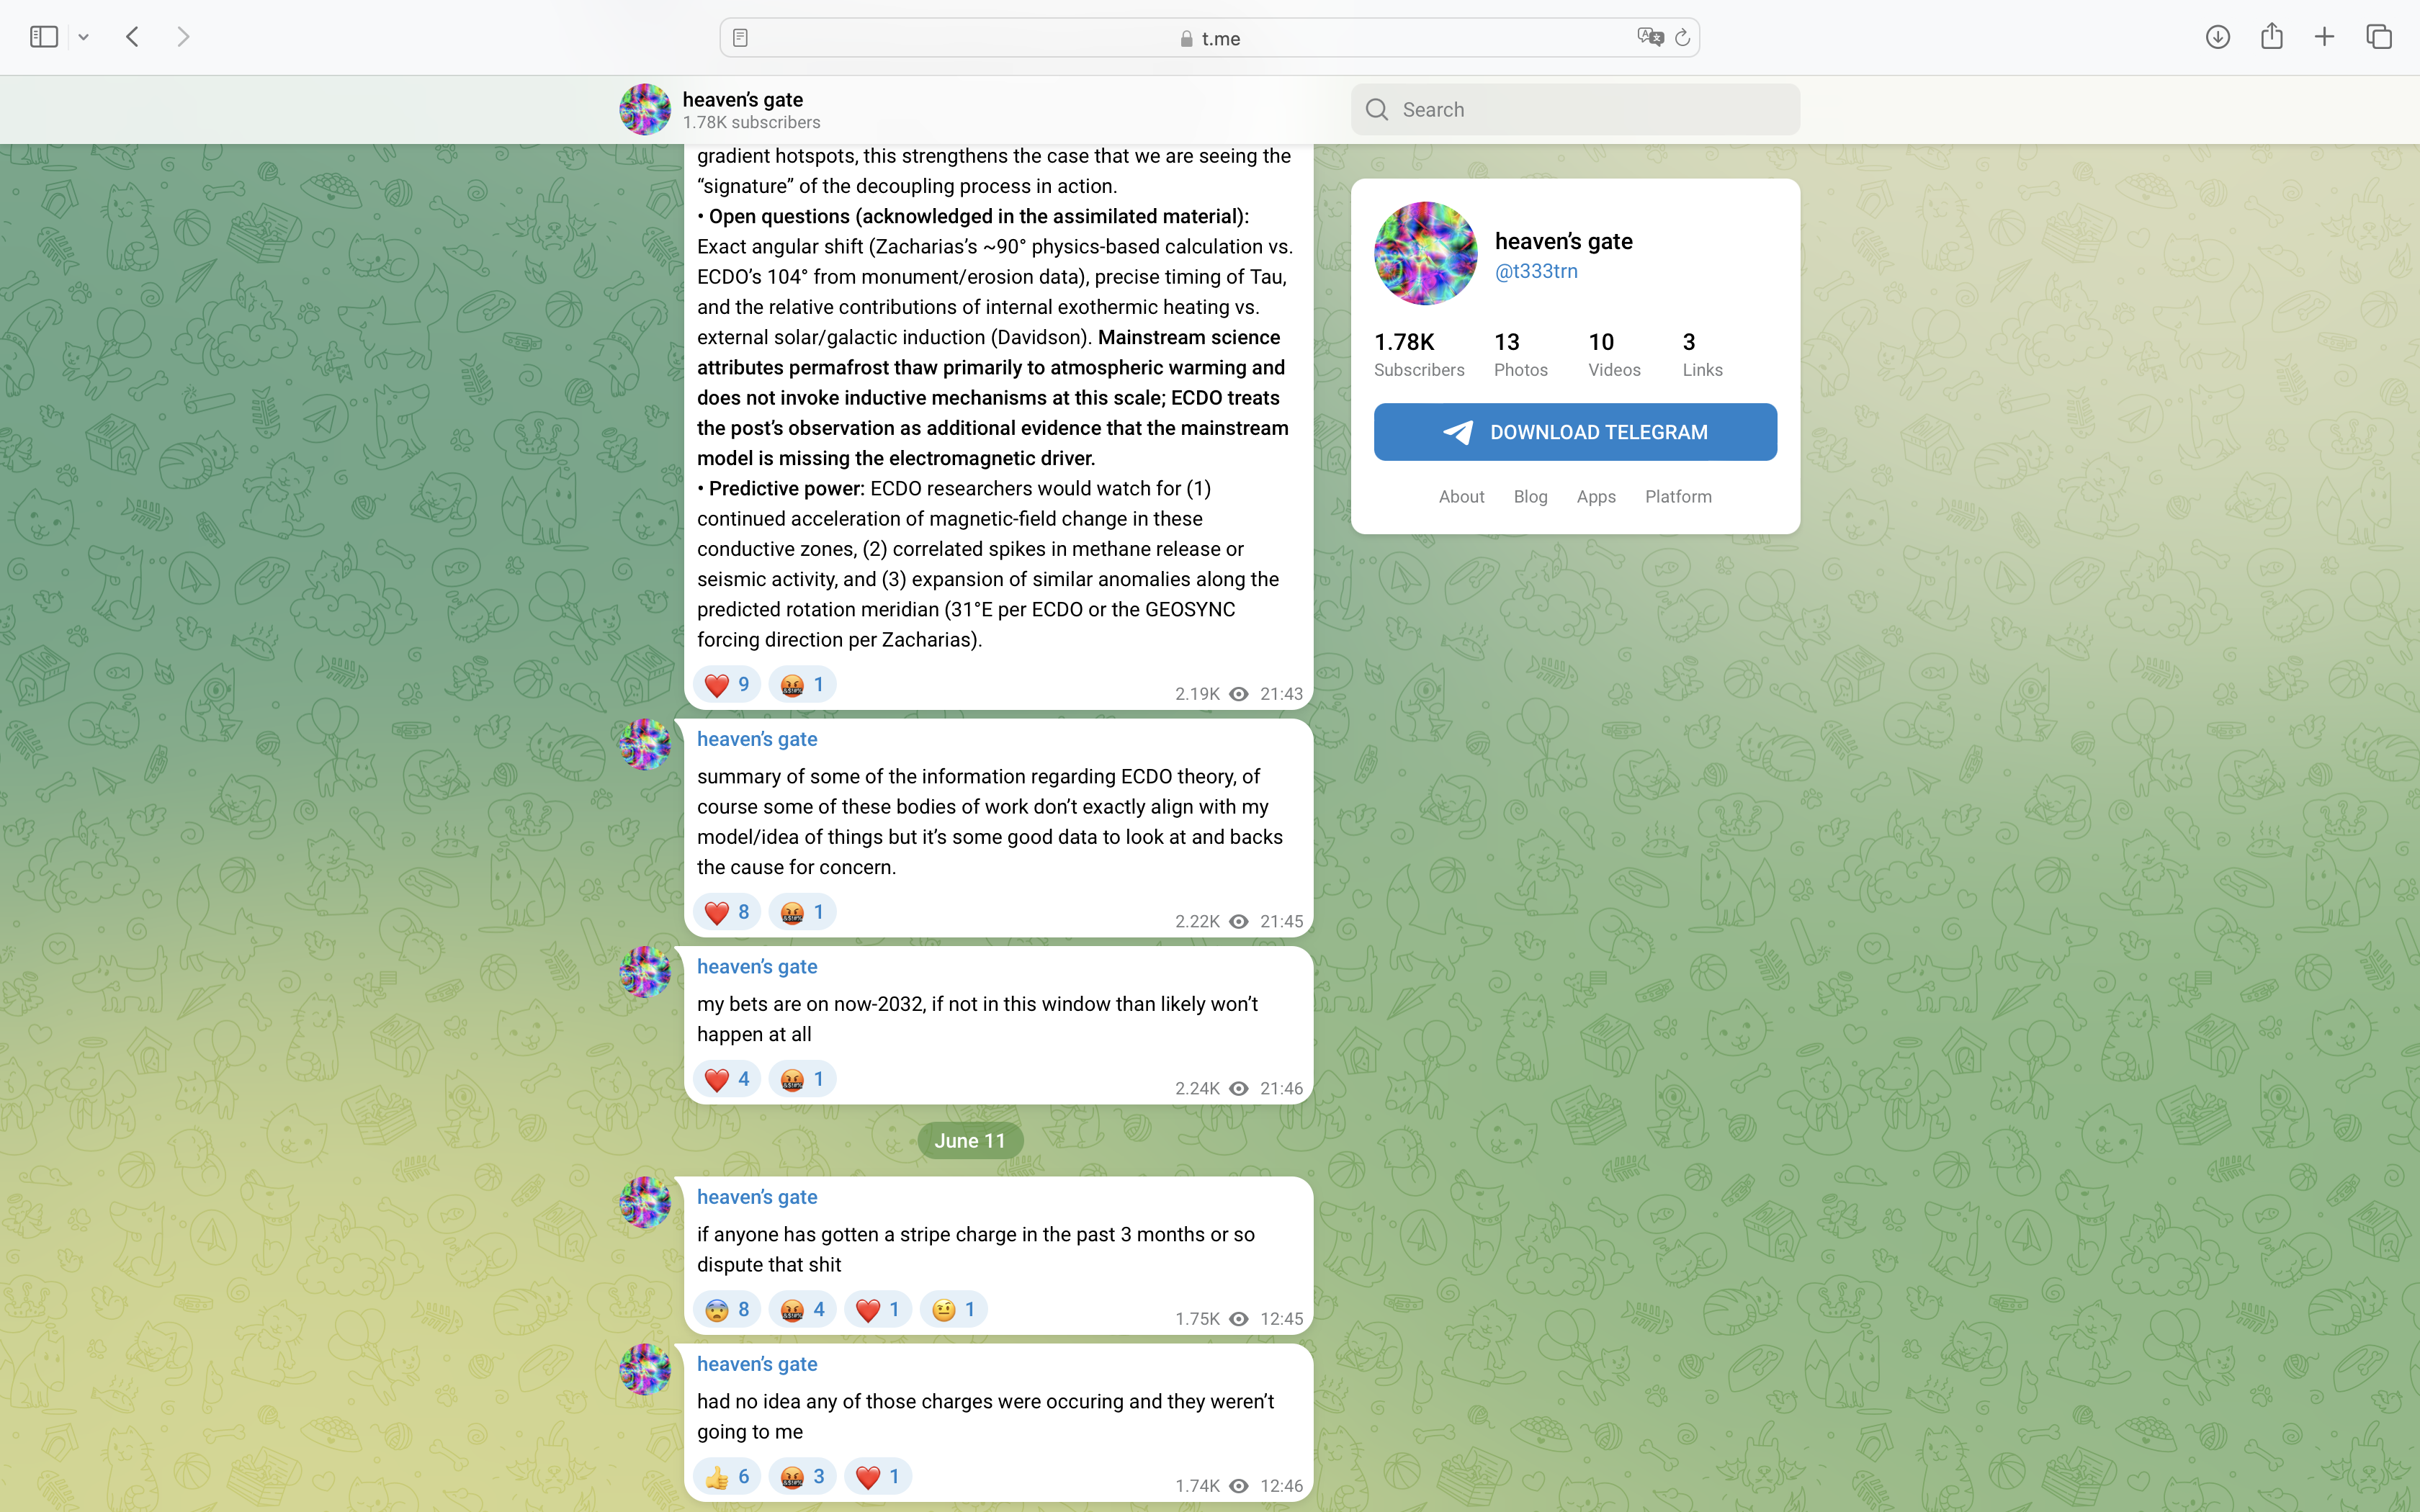
Task: Open the Blog footer link
Action: point(1530,497)
